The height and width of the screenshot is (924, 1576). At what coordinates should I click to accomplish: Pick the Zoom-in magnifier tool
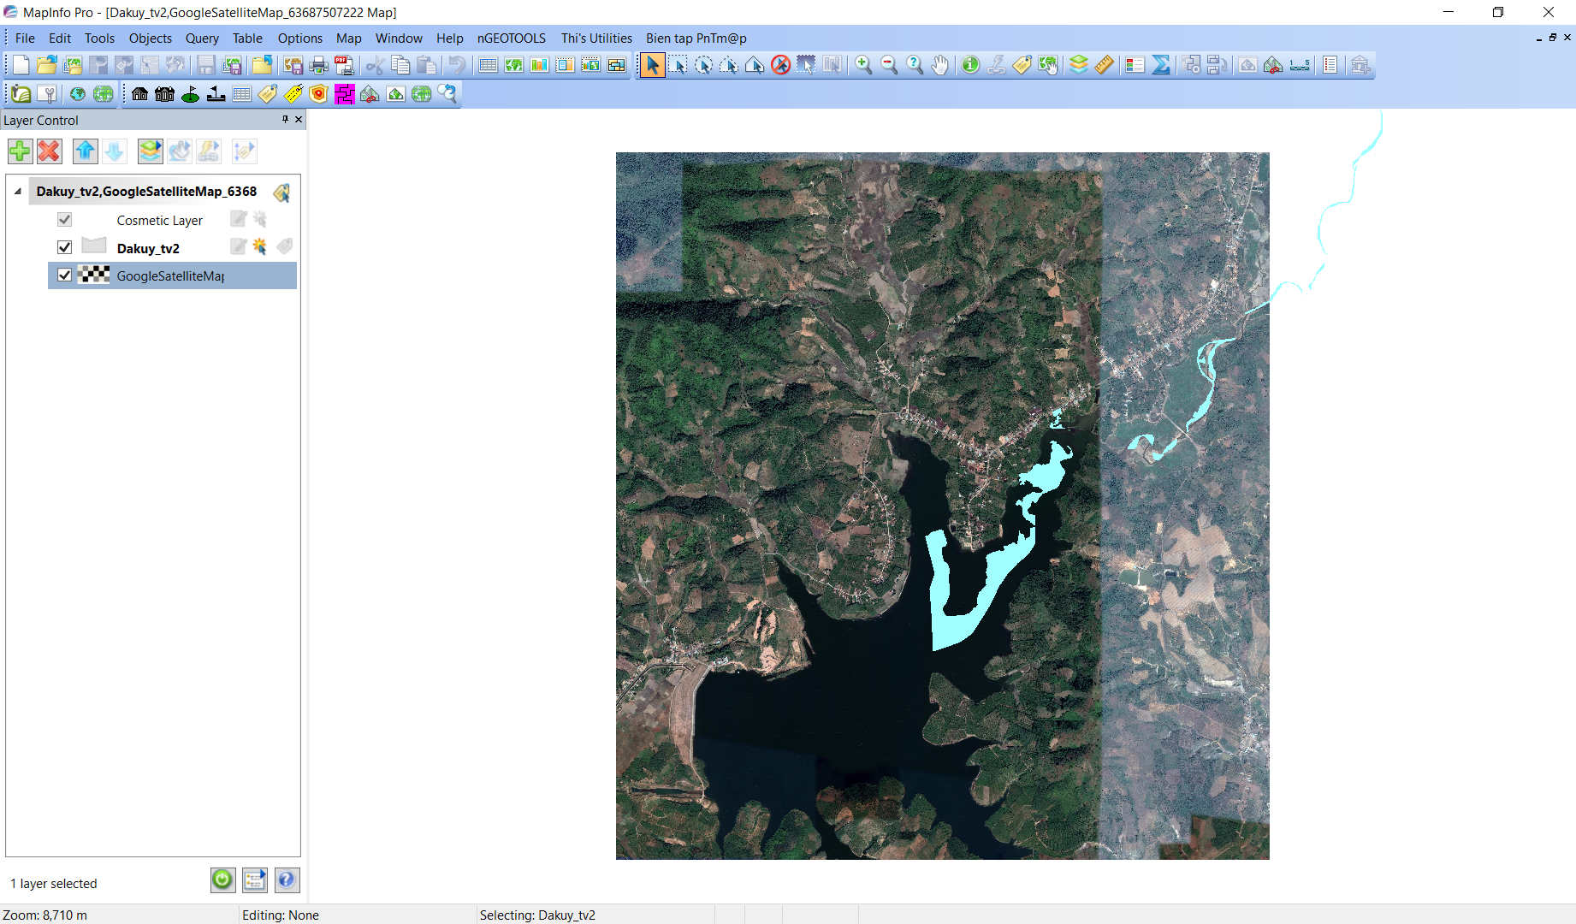pos(863,65)
